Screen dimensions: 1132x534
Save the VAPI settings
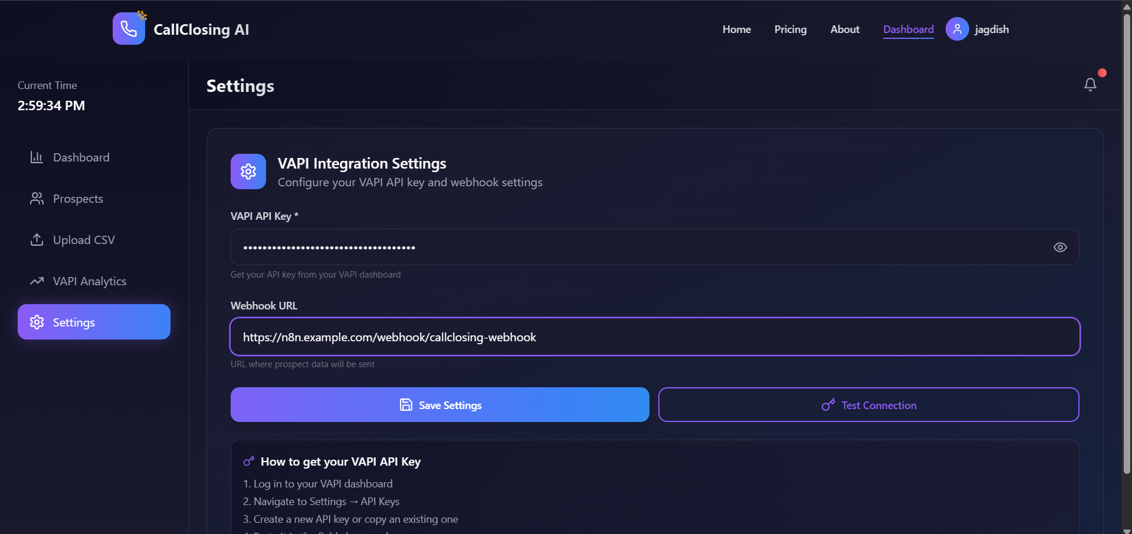coord(440,405)
